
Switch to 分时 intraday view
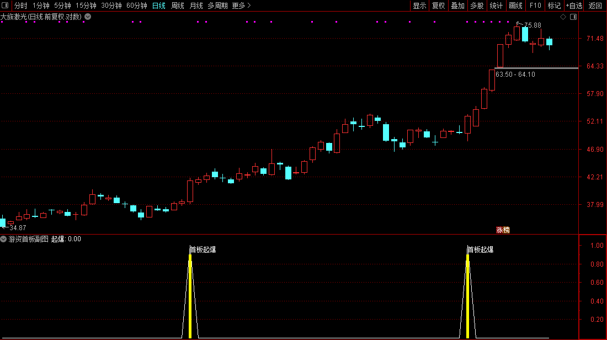20,6
